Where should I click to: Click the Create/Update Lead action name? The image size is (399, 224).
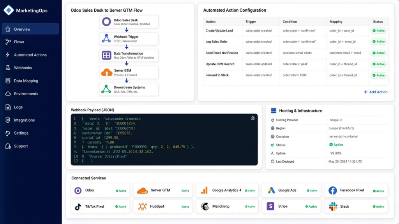click(219, 30)
